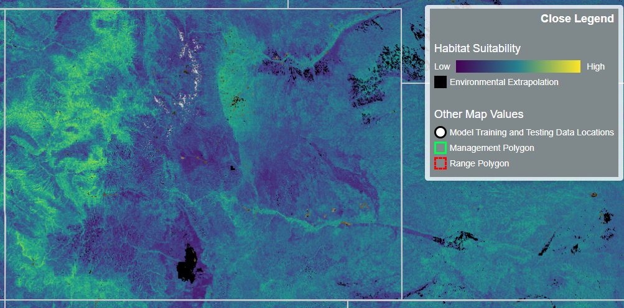Viewport: 624px width, 308px height.
Task: Click the Low label beside gradient
Action: [x=442, y=66]
